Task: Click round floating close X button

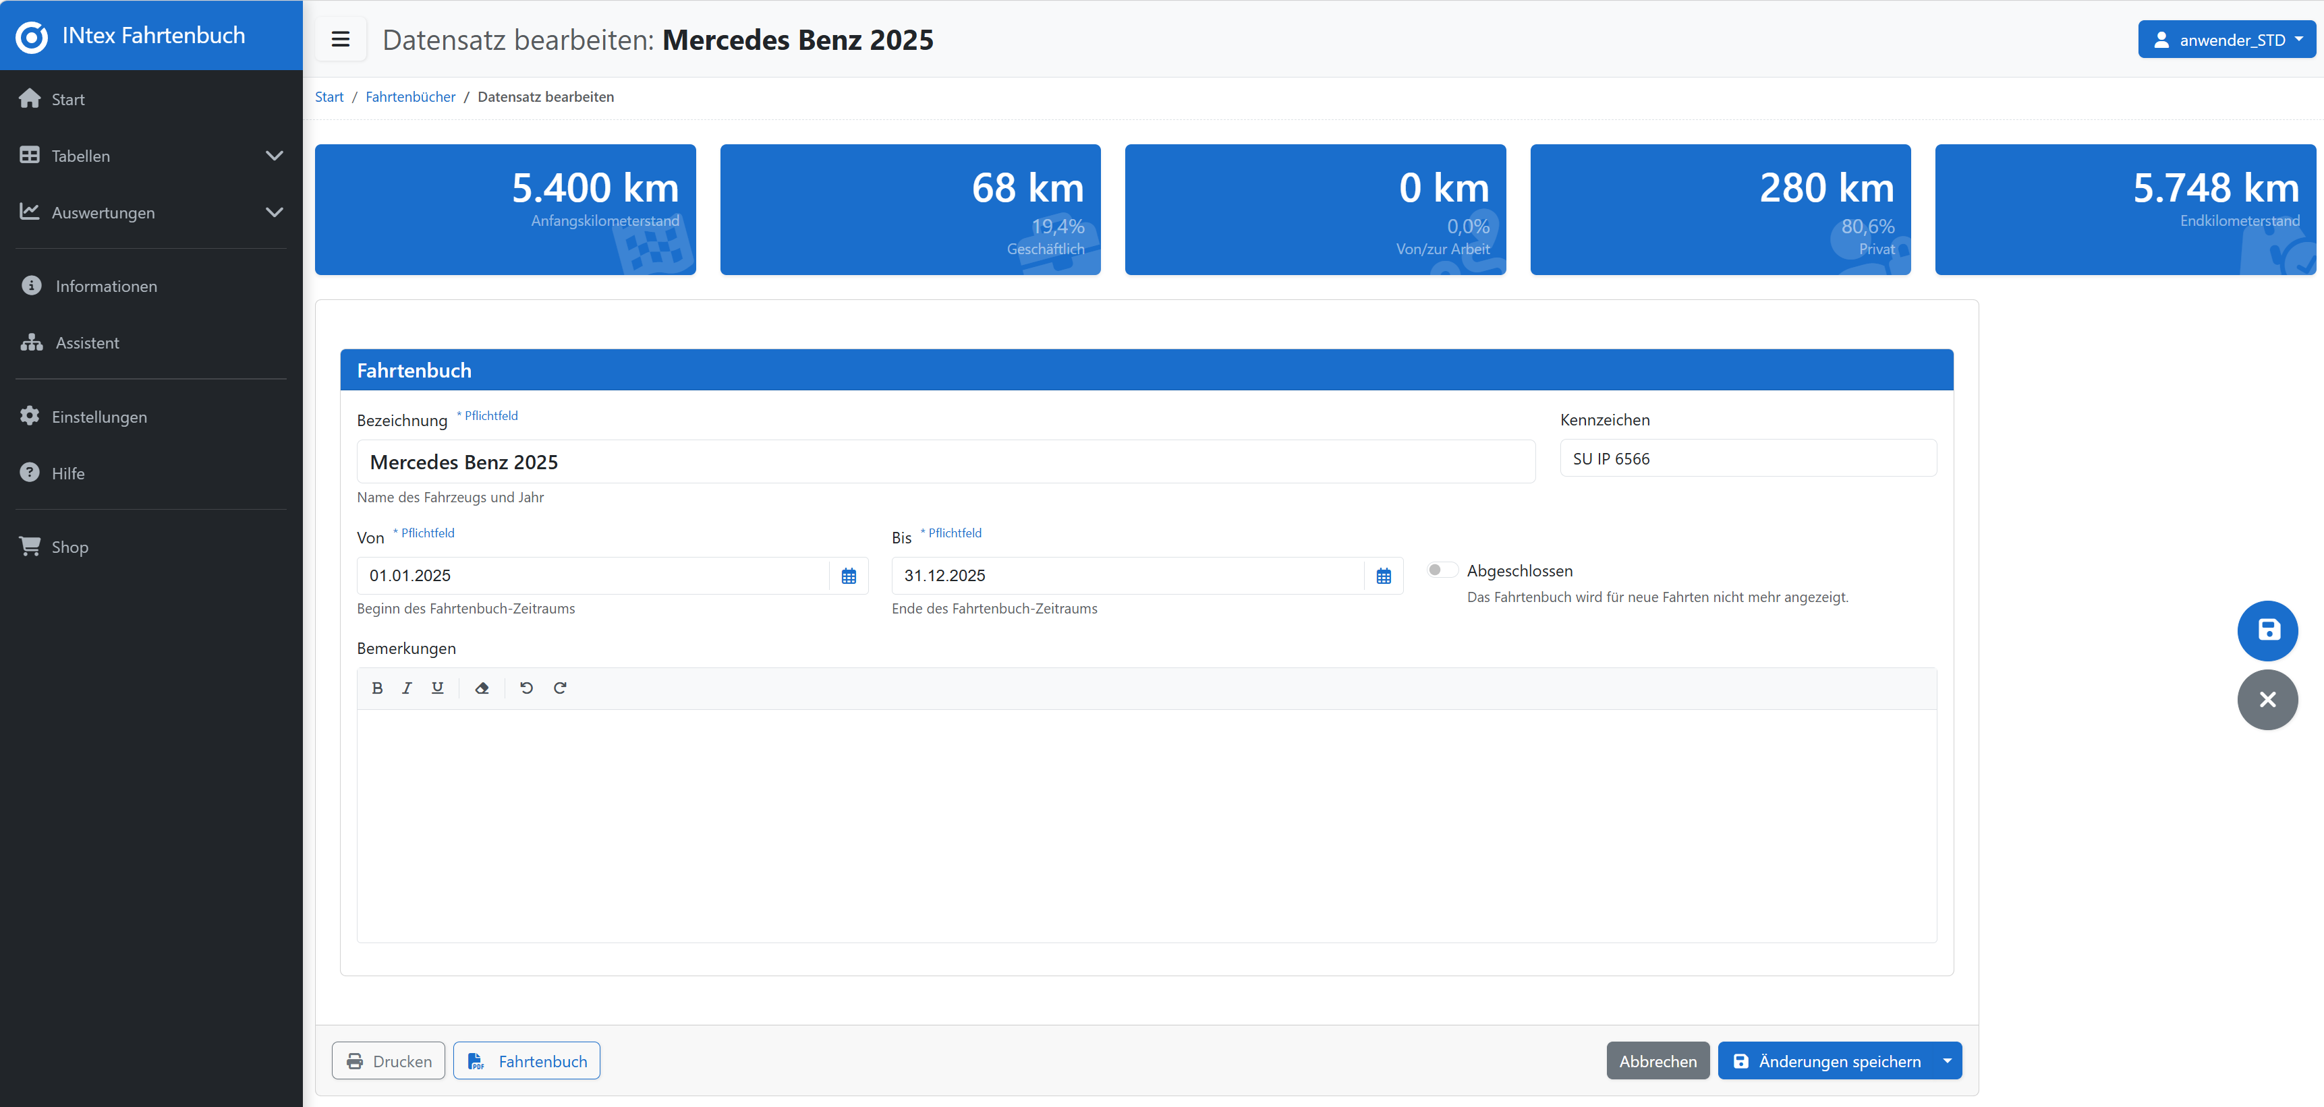Action: [x=2267, y=700]
